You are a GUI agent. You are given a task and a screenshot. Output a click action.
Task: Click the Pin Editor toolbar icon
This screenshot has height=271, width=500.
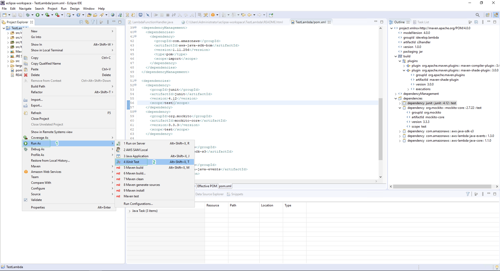tap(271, 15)
